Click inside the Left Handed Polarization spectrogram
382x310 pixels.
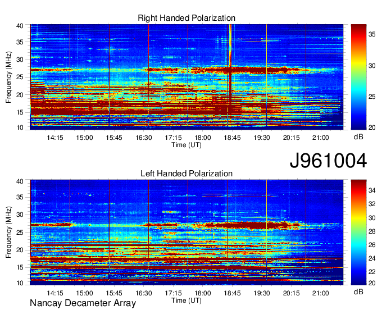pyautogui.click(x=187, y=233)
